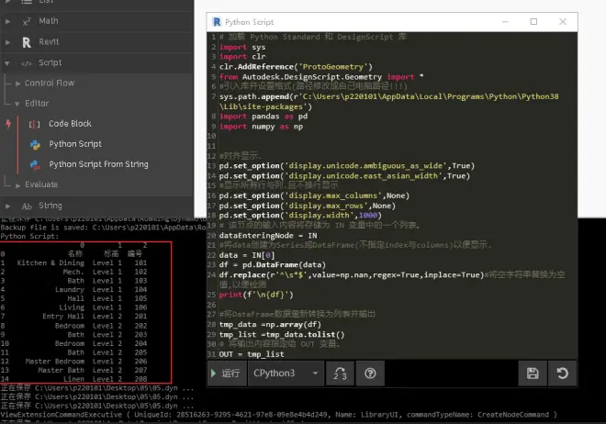Viewport: 606px width, 424px height.
Task: Click the Run (运行) button
Action: click(x=227, y=373)
